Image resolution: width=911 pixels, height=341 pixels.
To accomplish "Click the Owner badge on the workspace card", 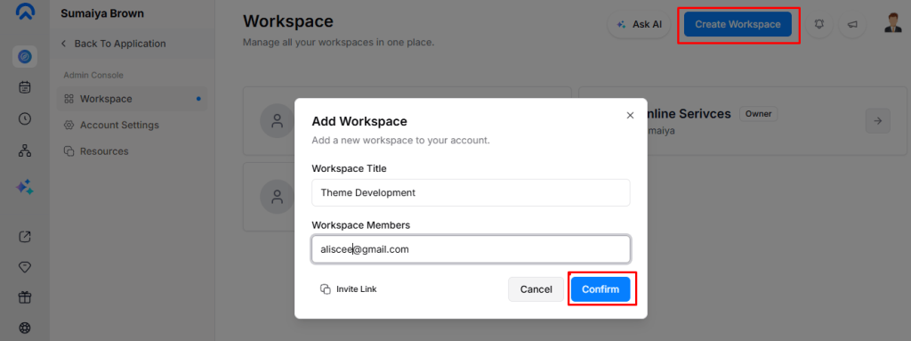I will tap(758, 114).
